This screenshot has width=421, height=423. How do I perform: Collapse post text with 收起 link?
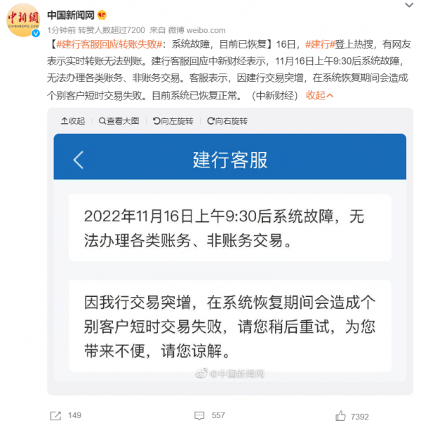[x=319, y=95]
